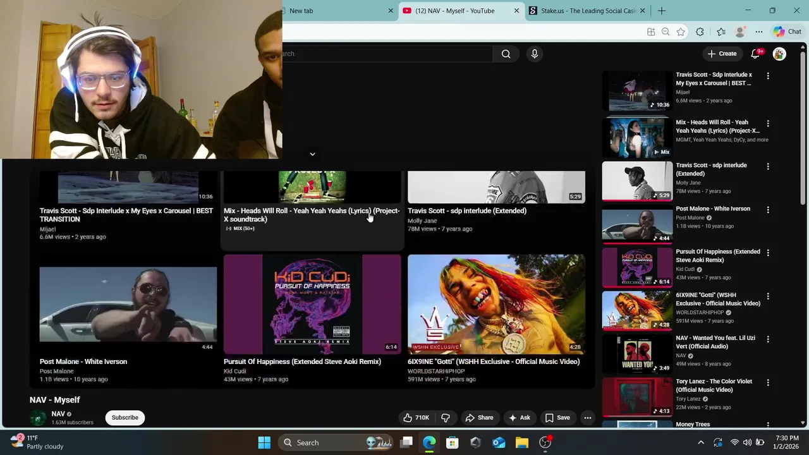Switch to the New tab browser tab
Screen dimensions: 809x455
[x=335, y=11]
